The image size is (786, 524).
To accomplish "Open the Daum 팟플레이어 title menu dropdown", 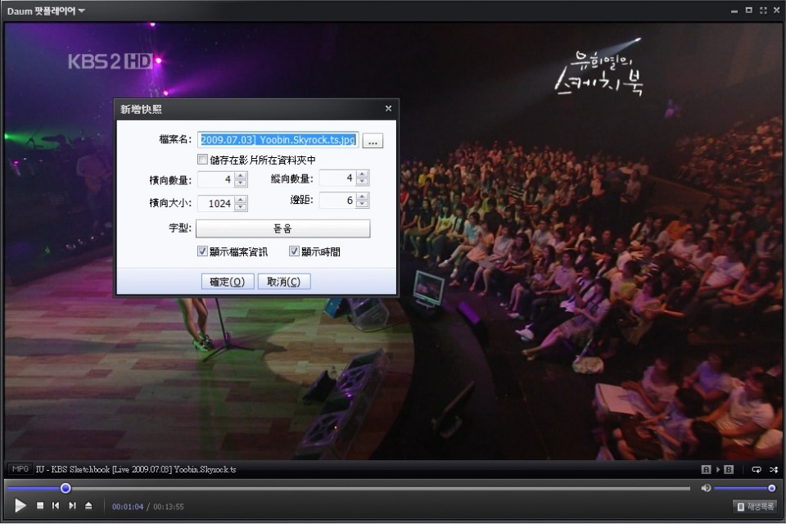I will 46,11.
